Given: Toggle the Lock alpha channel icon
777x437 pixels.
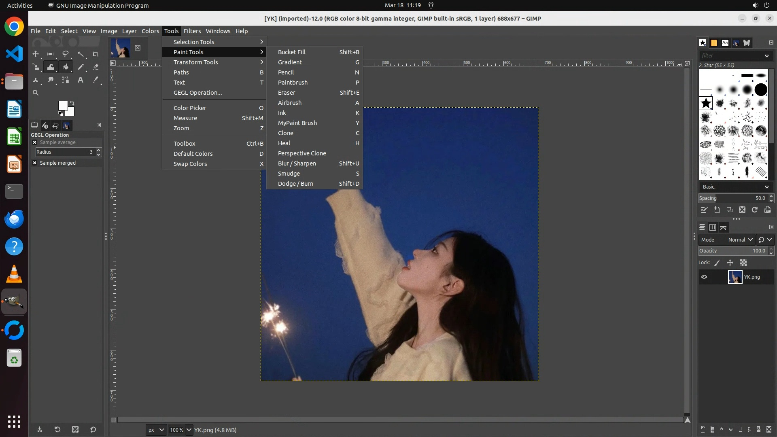Looking at the screenshot, I should point(743,263).
